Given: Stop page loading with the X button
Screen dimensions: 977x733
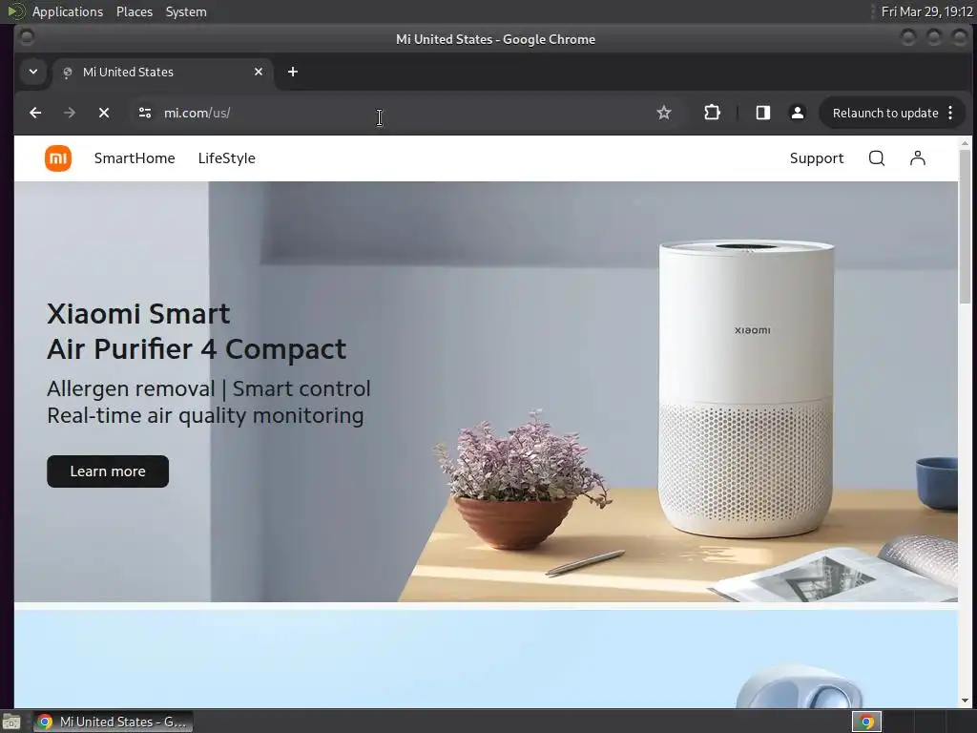Looking at the screenshot, I should coord(104,113).
